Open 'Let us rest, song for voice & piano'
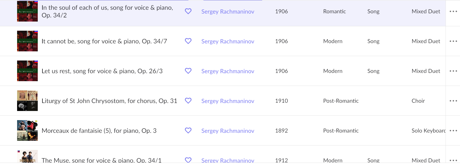Screen dimensions: 460x165 pos(102,71)
